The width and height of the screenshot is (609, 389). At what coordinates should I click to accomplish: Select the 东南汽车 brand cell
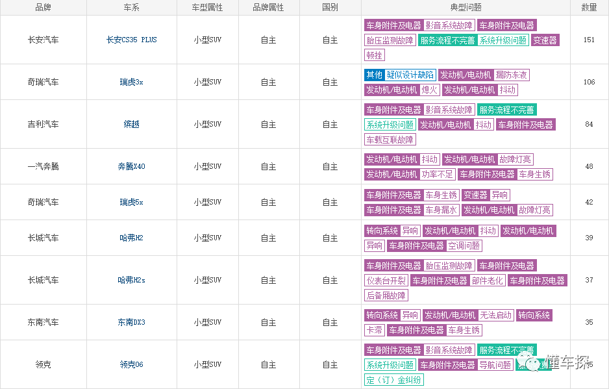(x=43, y=322)
